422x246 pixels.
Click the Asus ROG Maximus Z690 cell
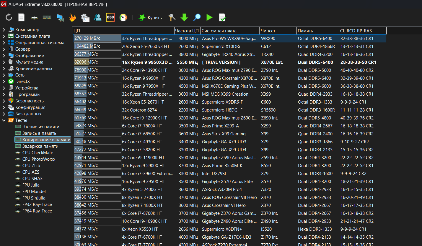pos(229,118)
